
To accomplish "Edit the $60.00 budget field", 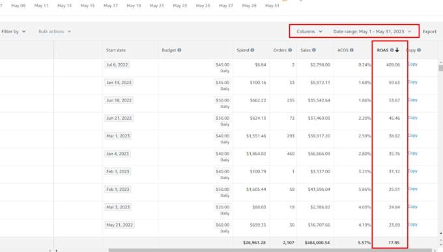I will (223, 225).
